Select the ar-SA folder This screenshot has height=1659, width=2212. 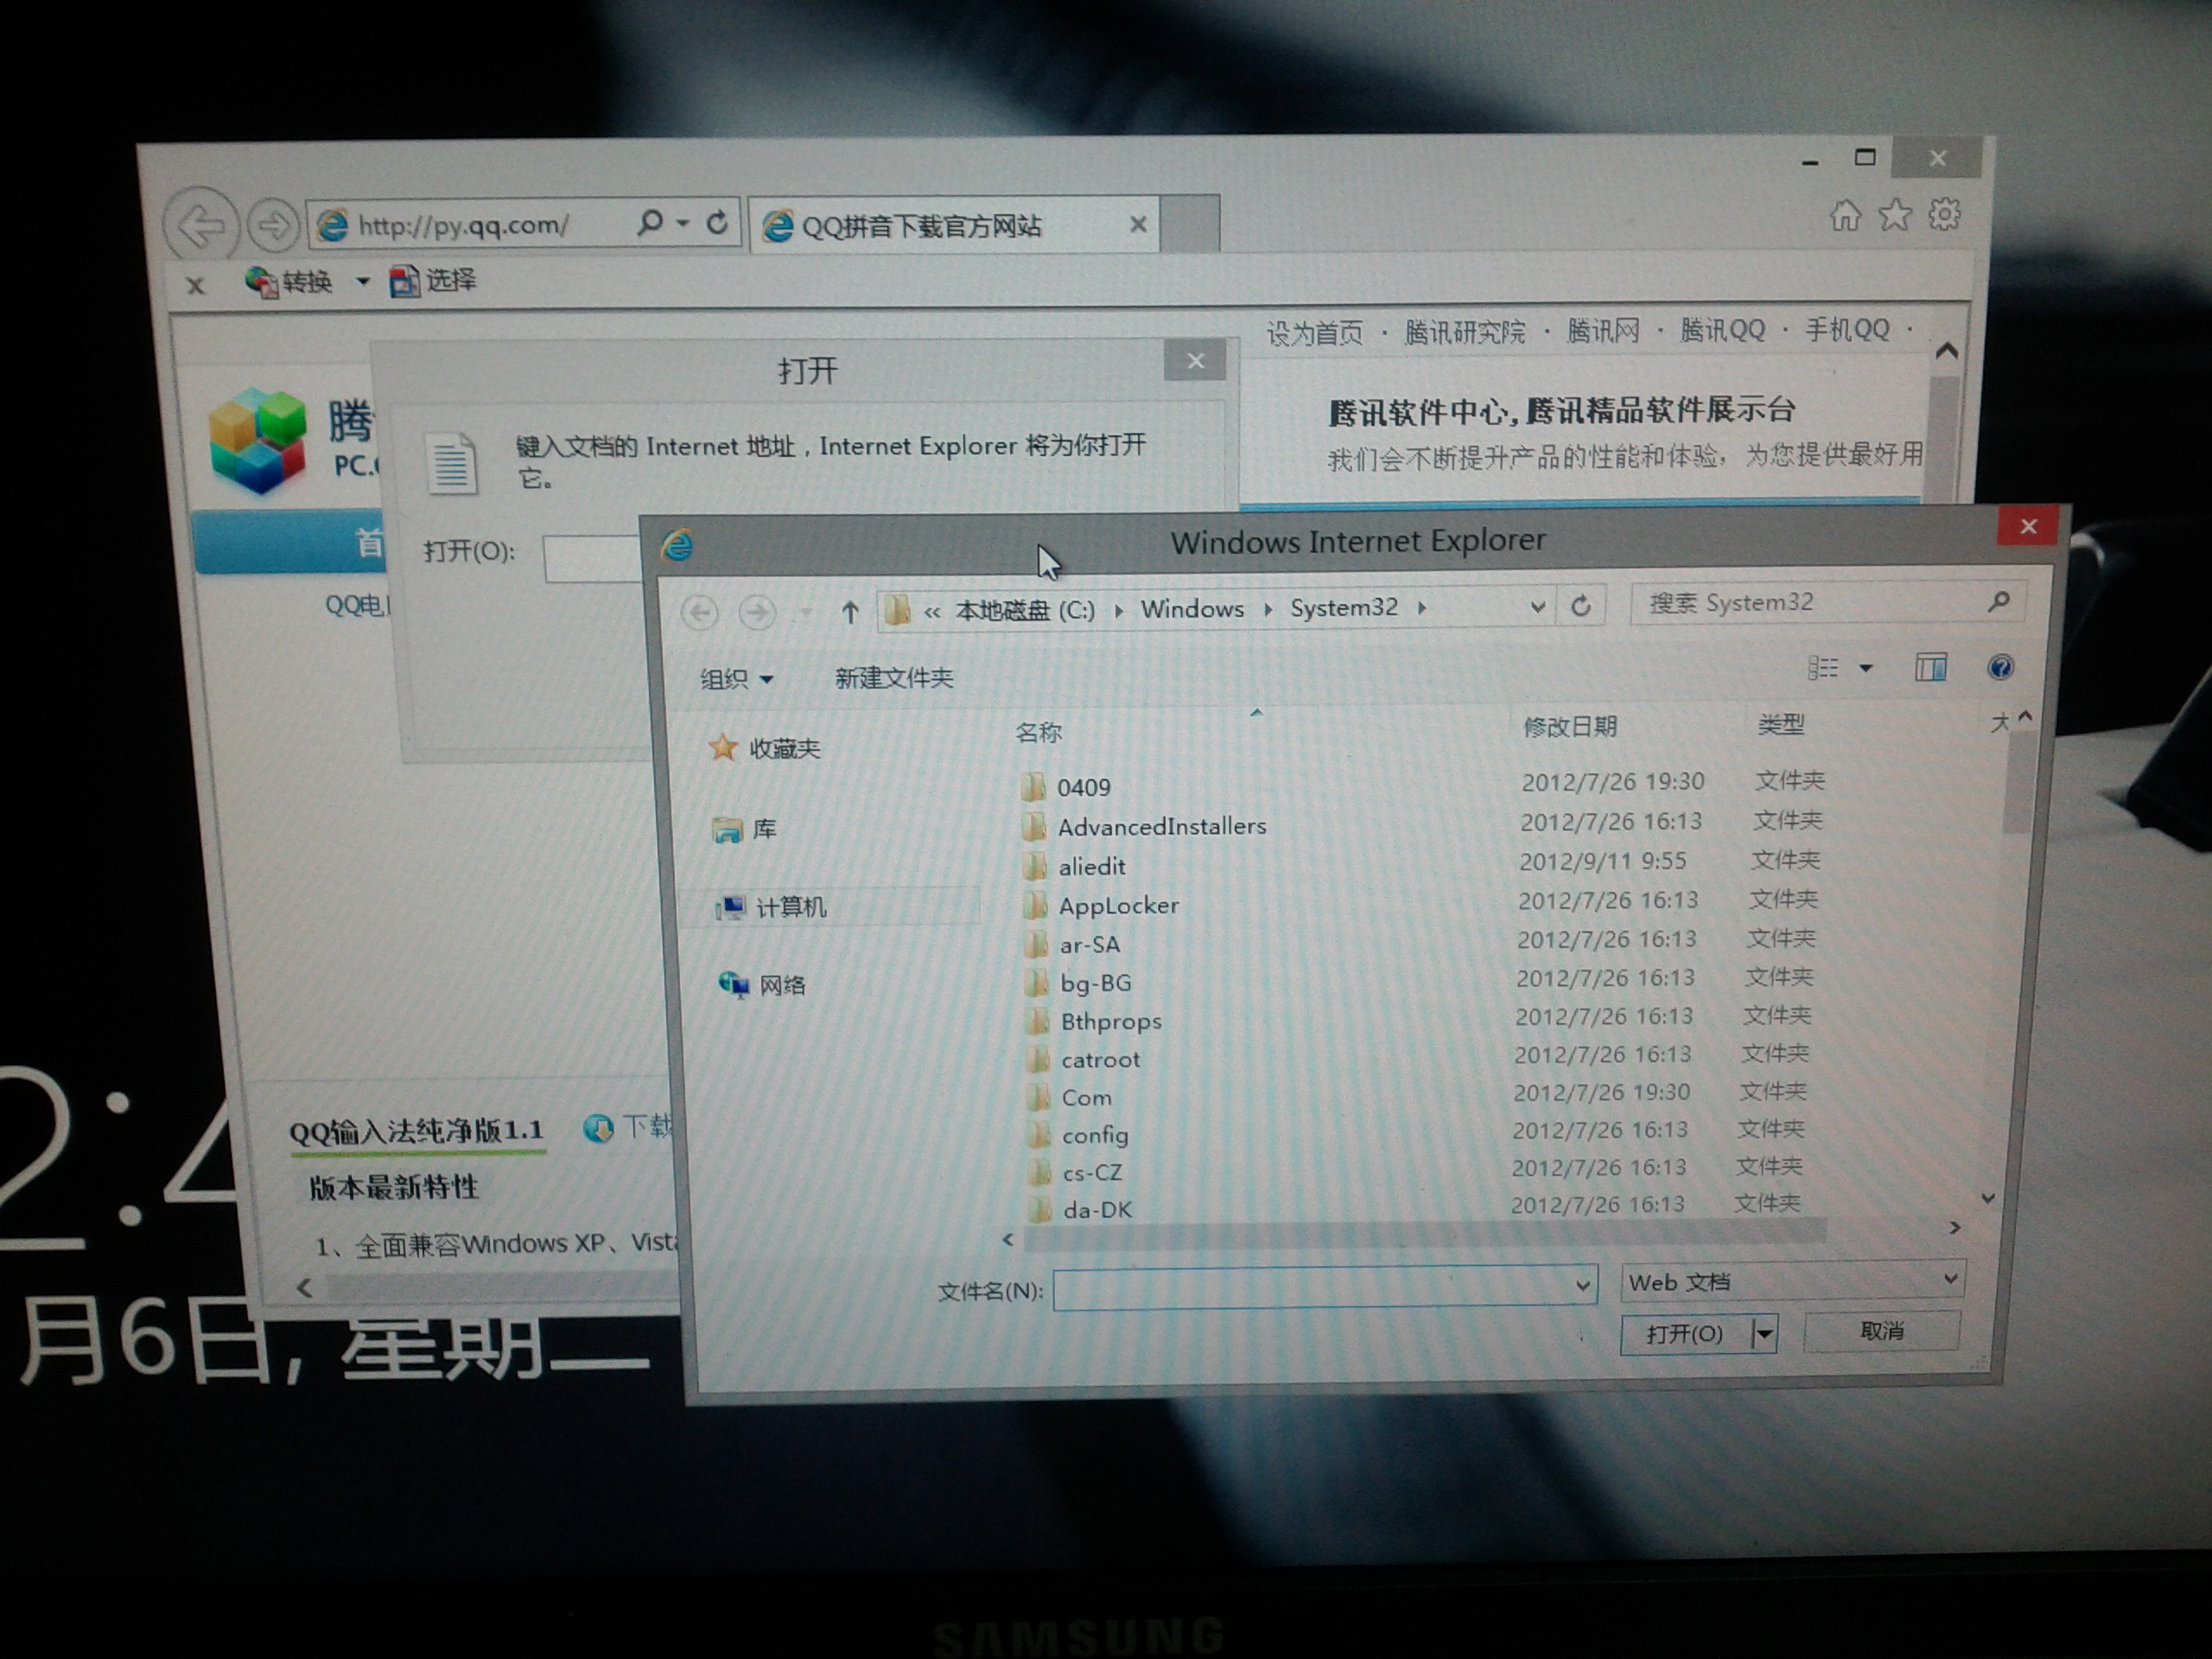pyautogui.click(x=1073, y=944)
